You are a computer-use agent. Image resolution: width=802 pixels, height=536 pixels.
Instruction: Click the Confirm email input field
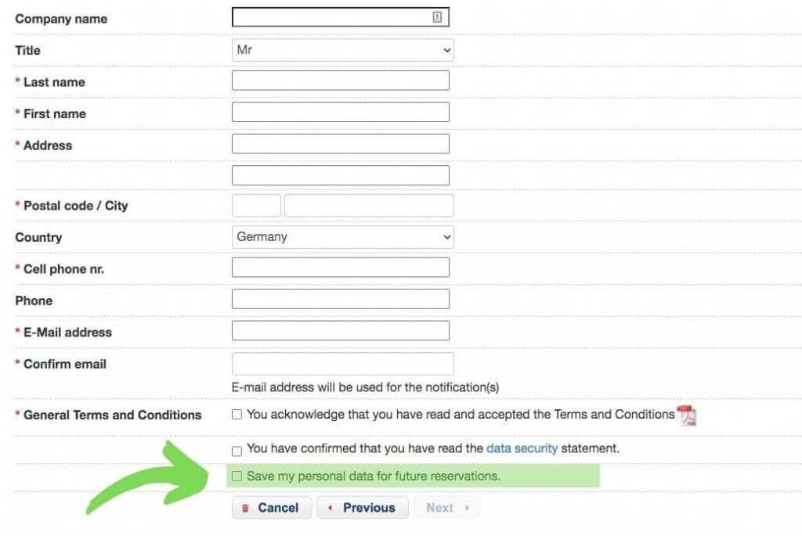pos(343,364)
